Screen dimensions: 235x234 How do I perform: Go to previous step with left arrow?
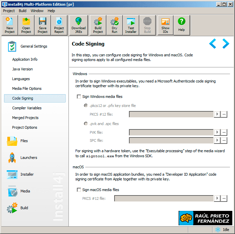coord(213,44)
